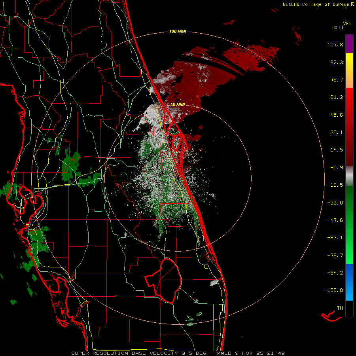Screen dimensions: 356x356
Task: Select the -109.8 legend value
Action: point(333,290)
